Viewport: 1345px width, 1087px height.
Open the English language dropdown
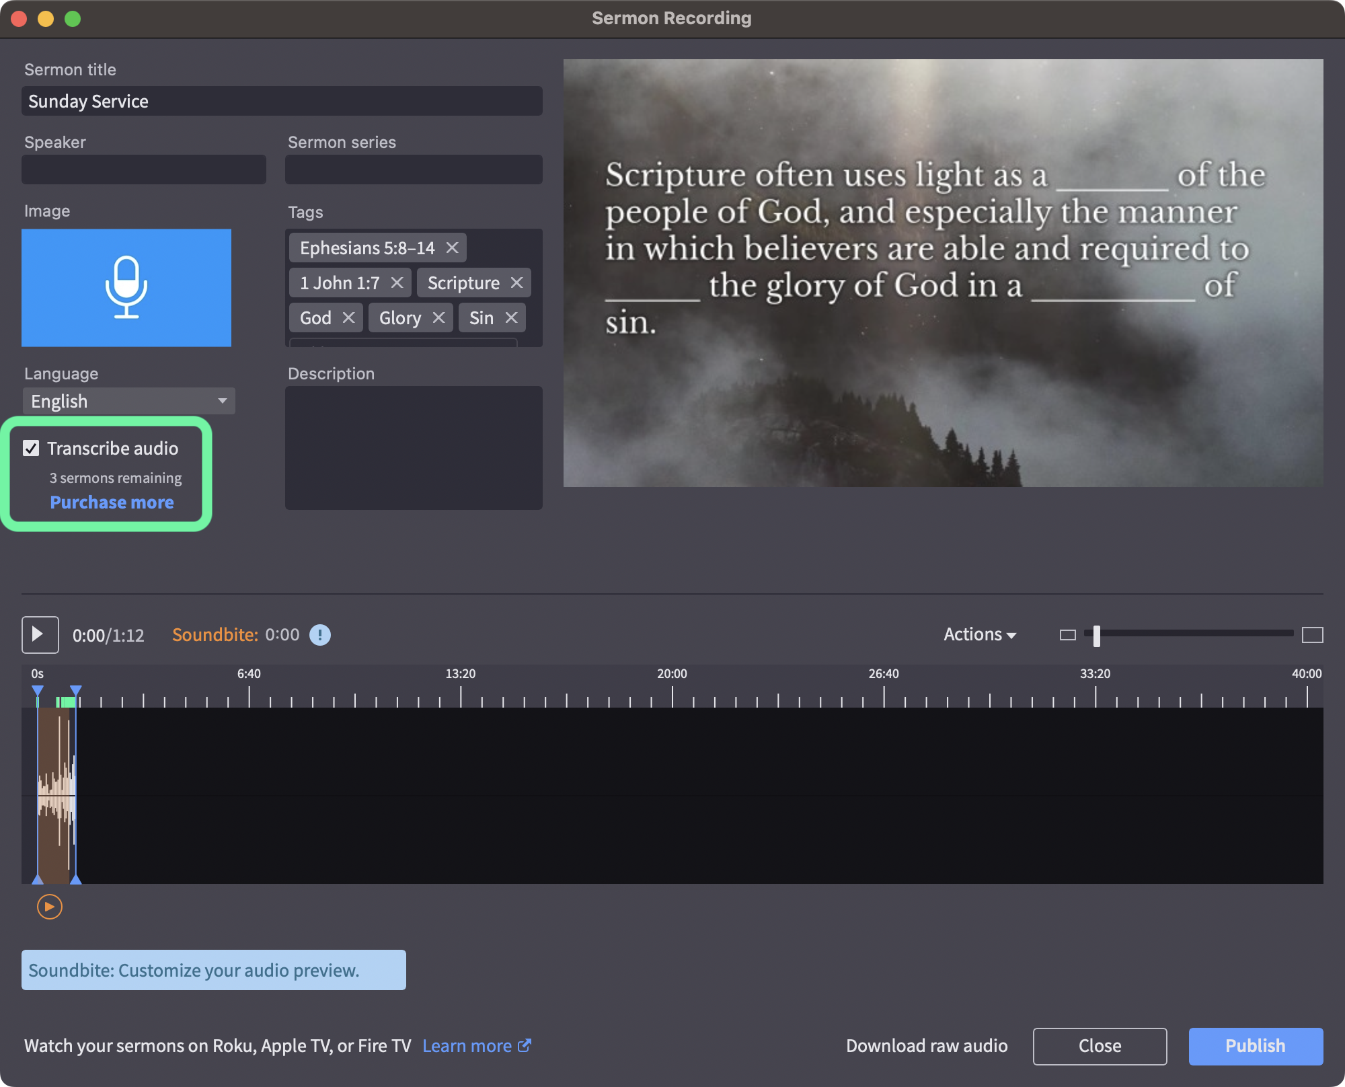click(129, 401)
